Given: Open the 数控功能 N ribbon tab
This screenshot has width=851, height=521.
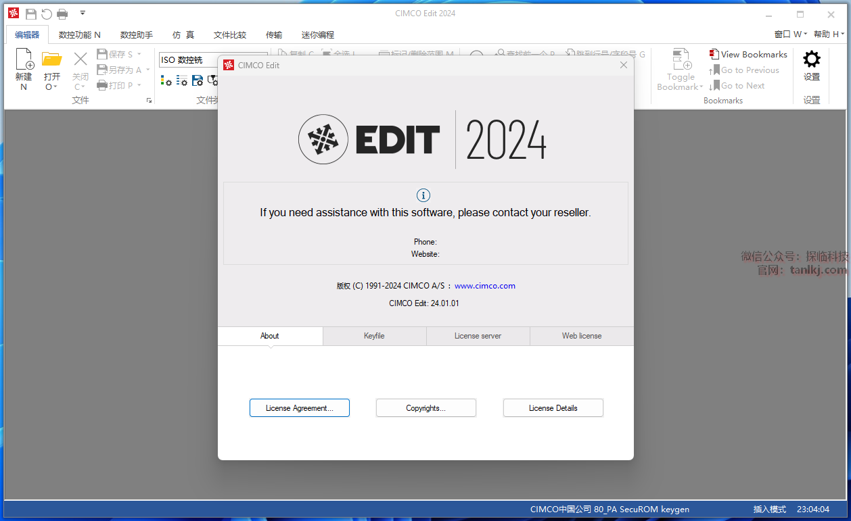Looking at the screenshot, I should click(x=79, y=34).
